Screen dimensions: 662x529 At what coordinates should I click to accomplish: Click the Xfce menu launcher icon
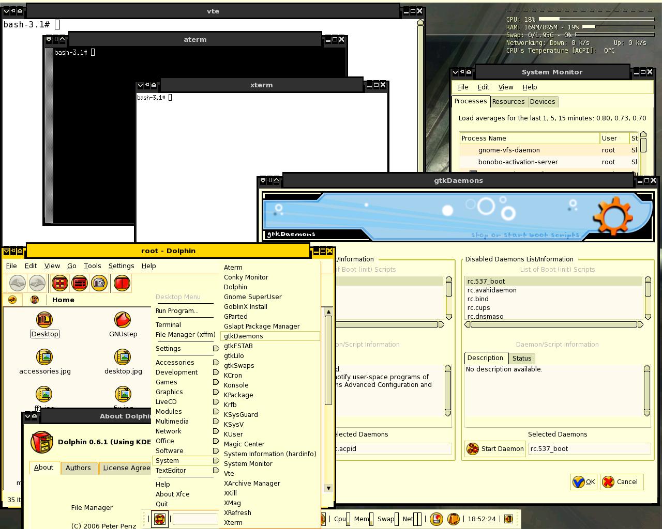pyautogui.click(x=160, y=519)
